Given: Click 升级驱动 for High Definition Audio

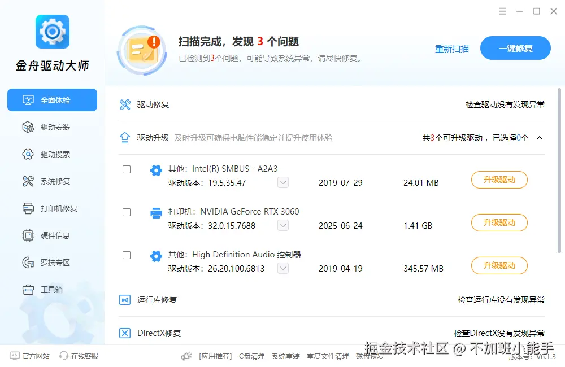Looking at the screenshot, I should pyautogui.click(x=499, y=265).
